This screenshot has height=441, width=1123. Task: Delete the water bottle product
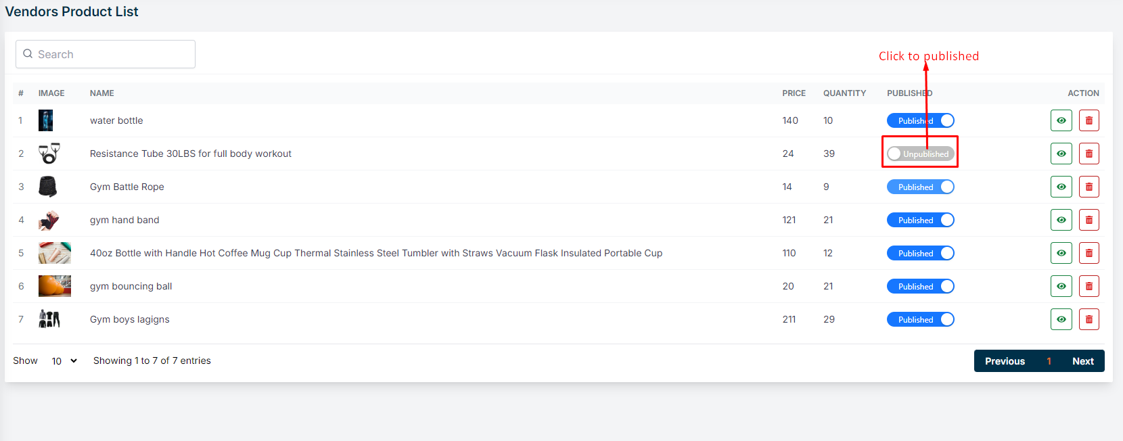pyautogui.click(x=1088, y=120)
